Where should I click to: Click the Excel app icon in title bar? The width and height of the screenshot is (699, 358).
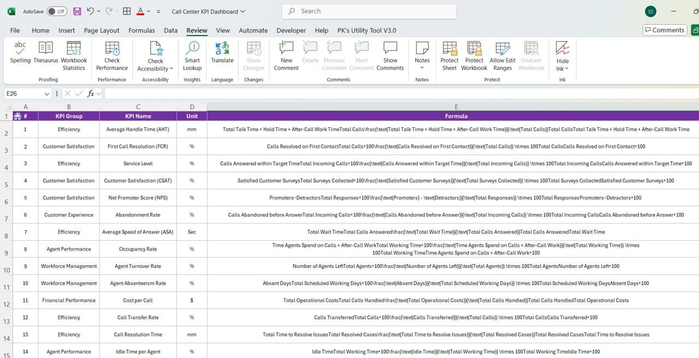pos(11,11)
